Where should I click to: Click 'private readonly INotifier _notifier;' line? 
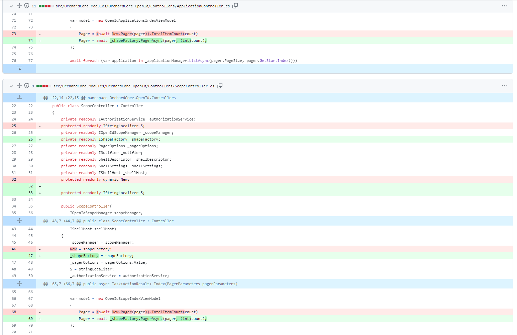tap(102, 153)
